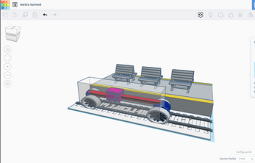
Task: Toggle orthographic perspective view button
Action: 8,84
